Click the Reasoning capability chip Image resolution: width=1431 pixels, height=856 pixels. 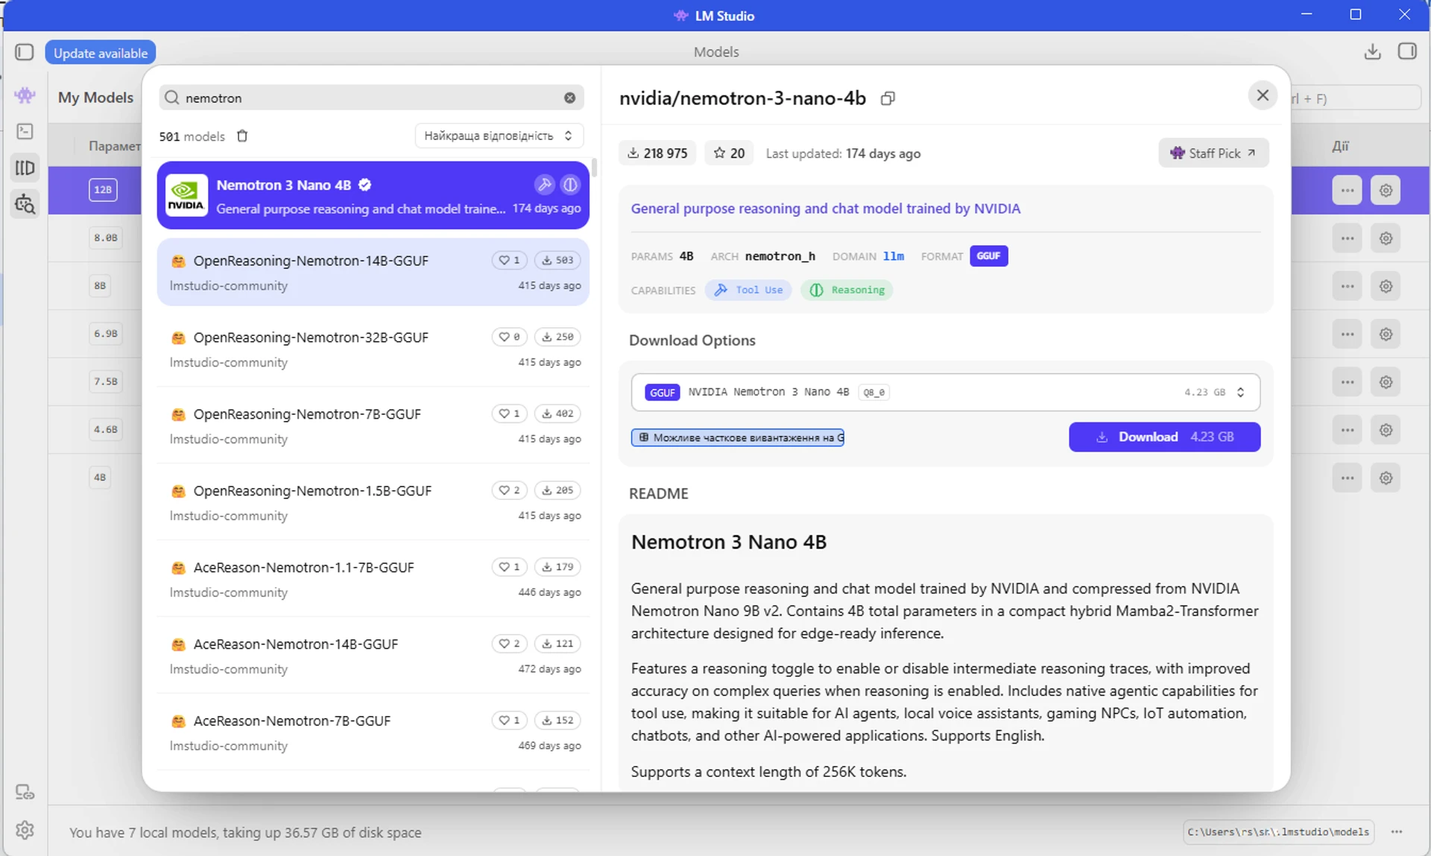click(x=847, y=291)
